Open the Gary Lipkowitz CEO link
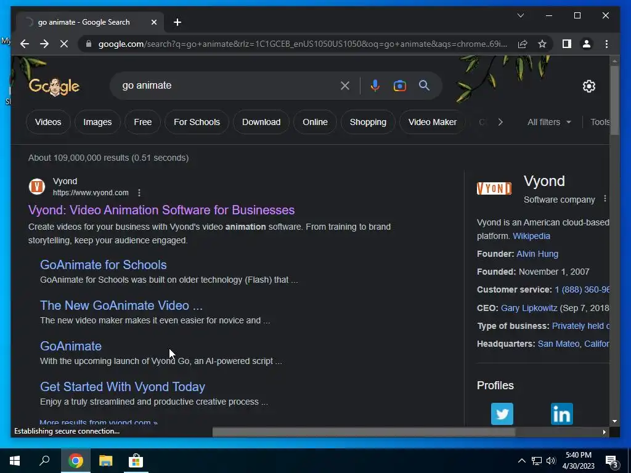631x473 pixels. click(x=529, y=308)
